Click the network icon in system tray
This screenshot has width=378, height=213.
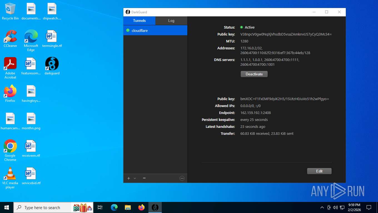pyautogui.click(x=342, y=207)
